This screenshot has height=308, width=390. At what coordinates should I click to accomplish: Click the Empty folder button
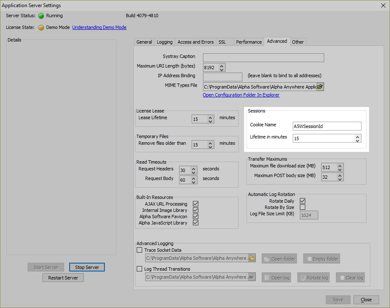click(321, 259)
